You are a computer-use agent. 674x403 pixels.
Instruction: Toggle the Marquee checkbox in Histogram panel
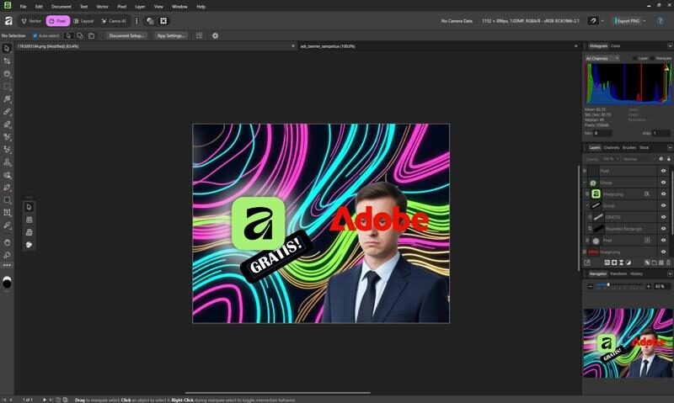(x=652, y=58)
